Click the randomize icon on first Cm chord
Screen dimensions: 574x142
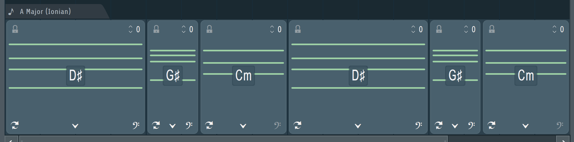[209, 125]
